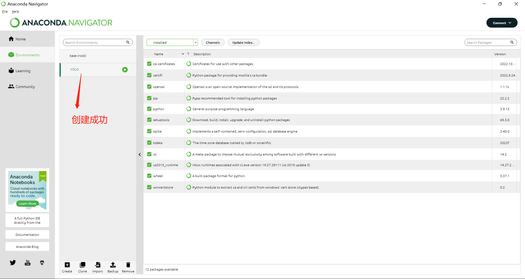Uncheck the wincertstore package checkbox
The height and width of the screenshot is (279, 525).
coord(149,187)
